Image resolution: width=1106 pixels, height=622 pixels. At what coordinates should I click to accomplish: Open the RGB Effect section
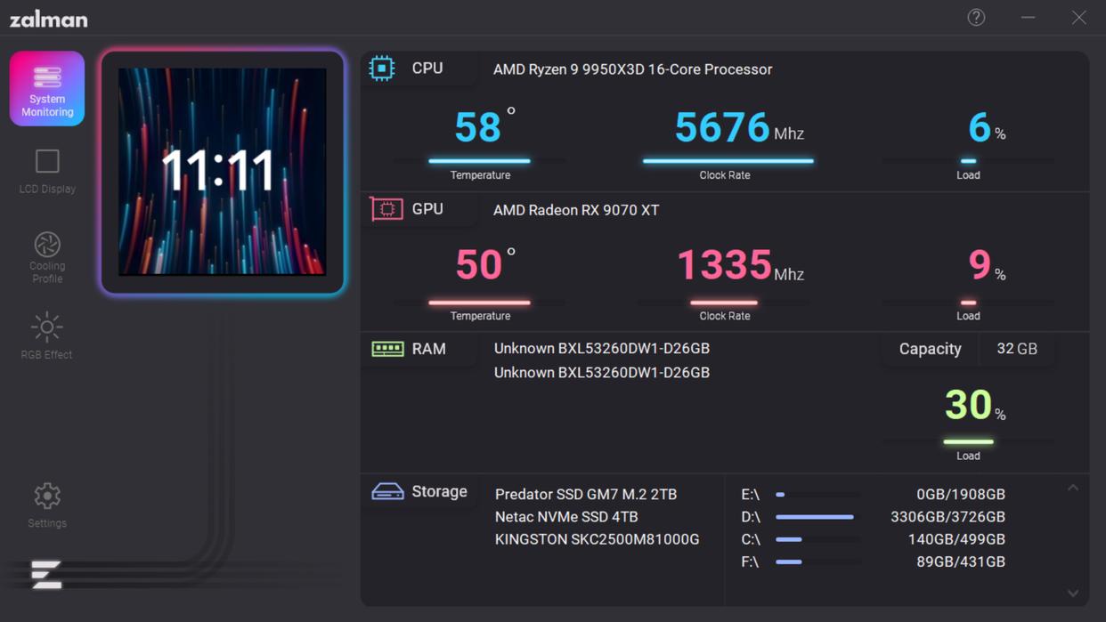(47, 335)
